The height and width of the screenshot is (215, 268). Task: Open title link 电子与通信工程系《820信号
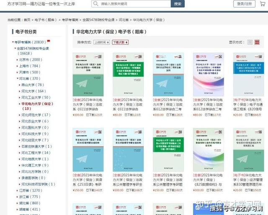point(247,105)
